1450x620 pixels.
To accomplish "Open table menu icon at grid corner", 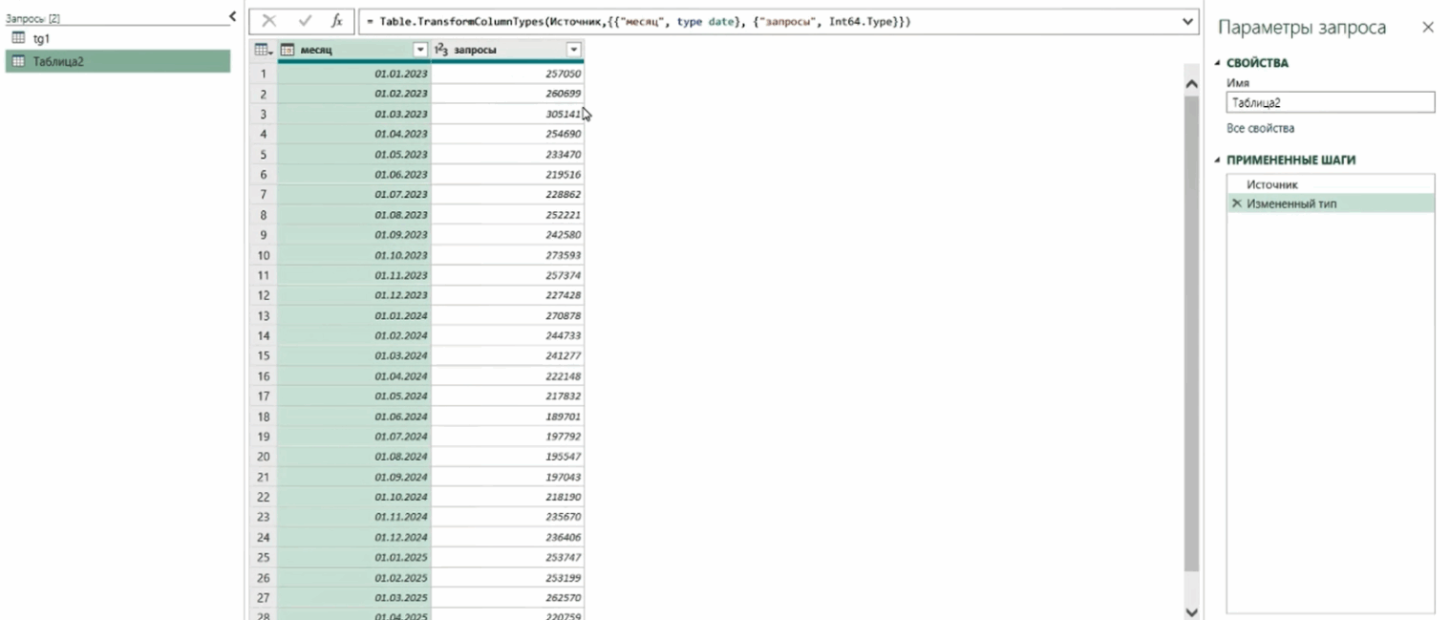I will click(263, 49).
